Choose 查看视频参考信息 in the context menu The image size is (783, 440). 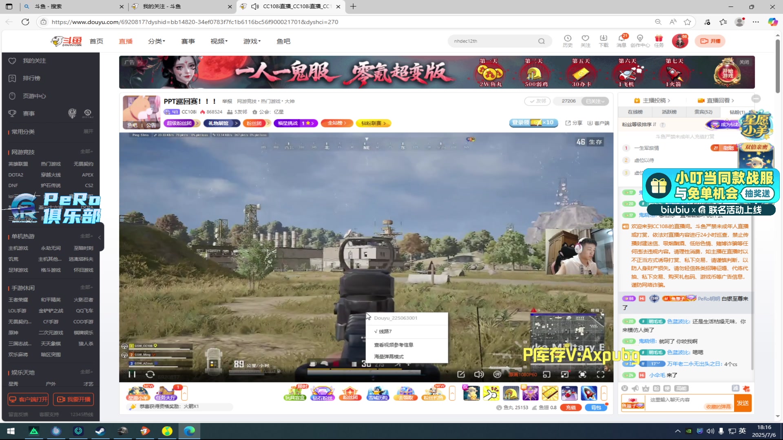pyautogui.click(x=407, y=345)
